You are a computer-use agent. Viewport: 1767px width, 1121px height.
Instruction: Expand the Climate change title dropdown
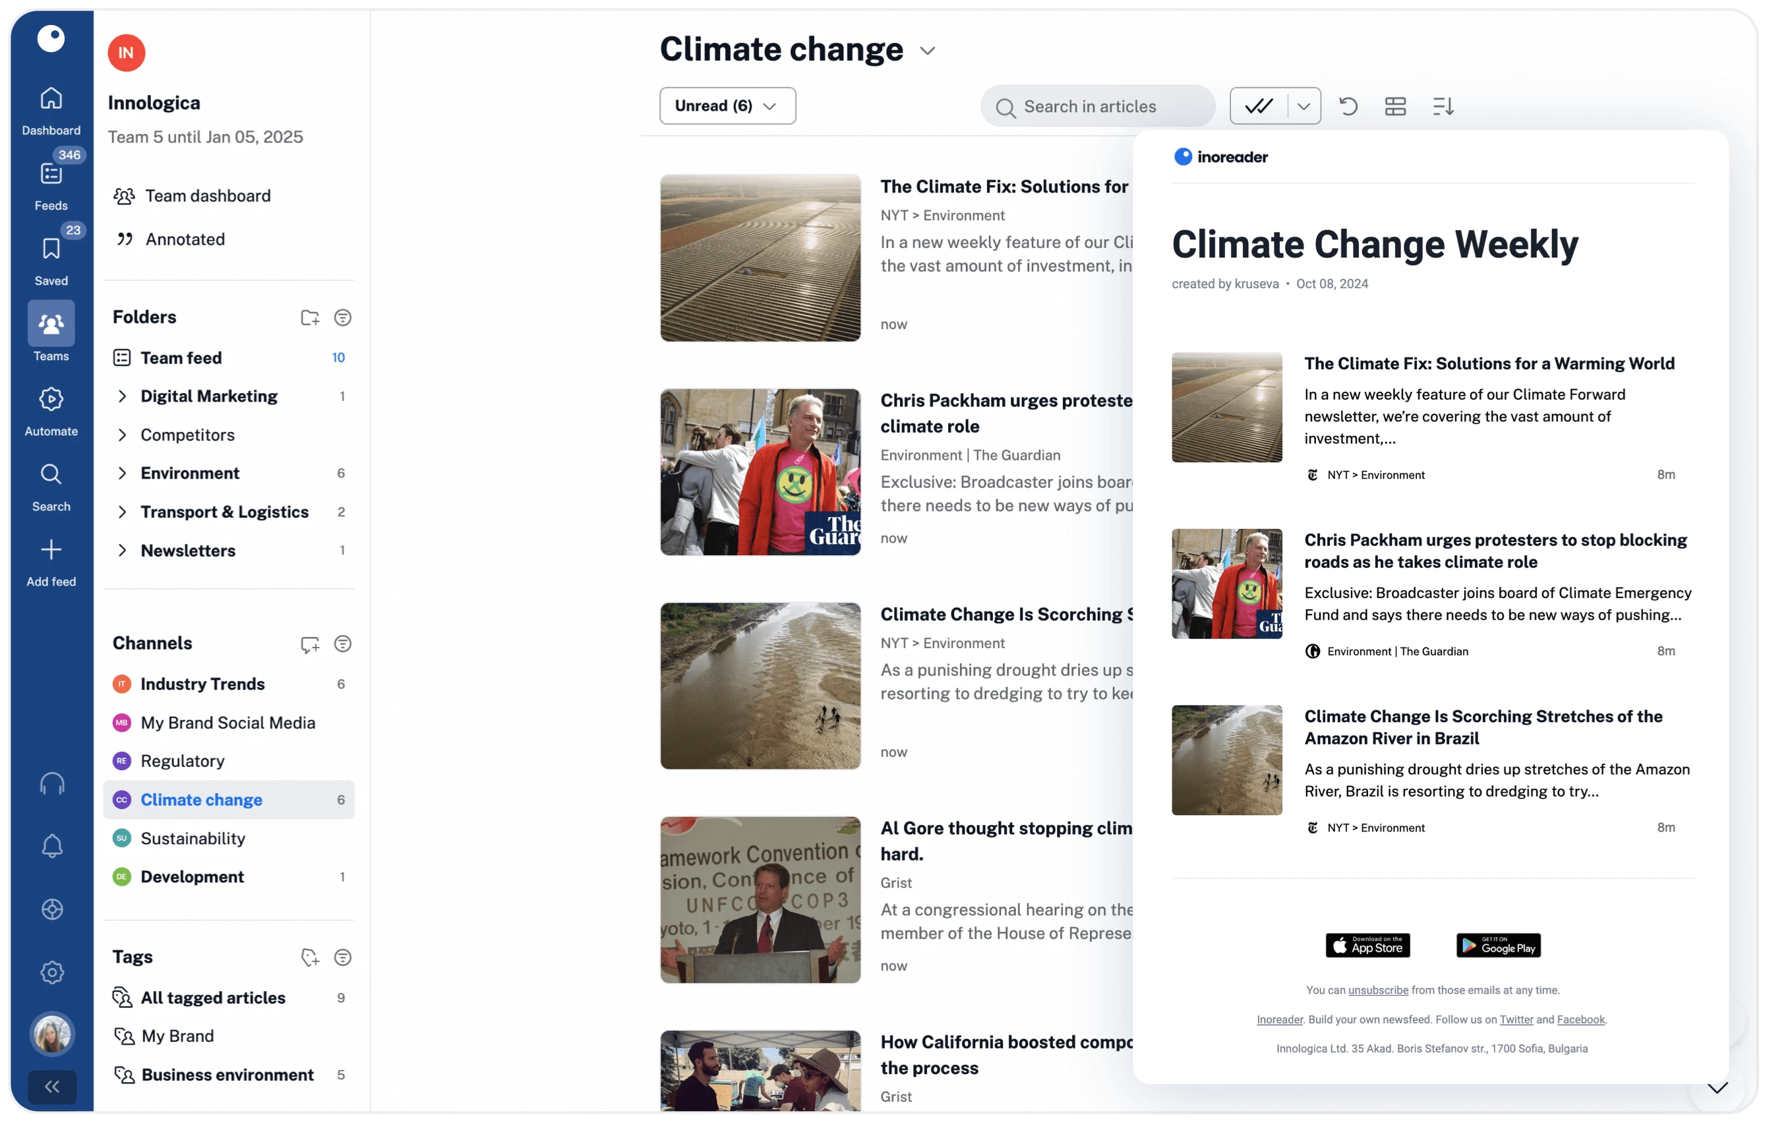point(928,51)
